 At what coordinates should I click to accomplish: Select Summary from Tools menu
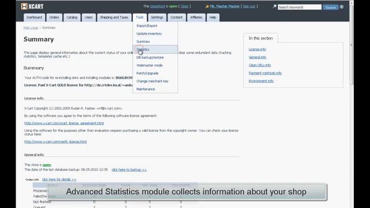point(155,42)
